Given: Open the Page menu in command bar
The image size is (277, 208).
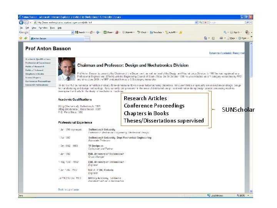Looking at the screenshot, I should tap(231, 38).
